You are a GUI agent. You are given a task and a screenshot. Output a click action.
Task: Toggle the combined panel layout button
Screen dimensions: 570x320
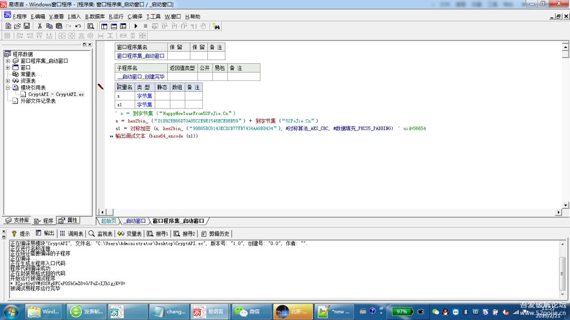(123, 26)
